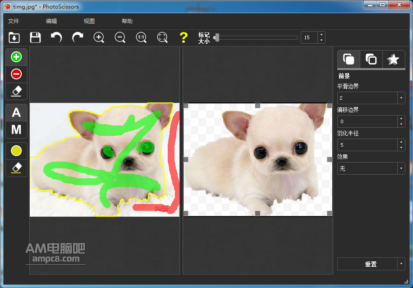Click the 重置 reset button

[367, 264]
